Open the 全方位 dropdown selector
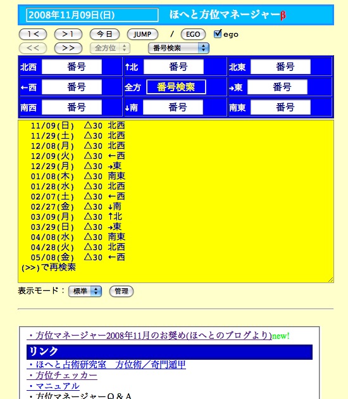This screenshot has height=399, width=348. [x=110, y=48]
